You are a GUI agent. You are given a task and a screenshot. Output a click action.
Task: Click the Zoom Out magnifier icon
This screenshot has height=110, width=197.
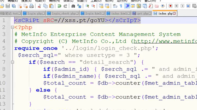(x=93, y=6)
